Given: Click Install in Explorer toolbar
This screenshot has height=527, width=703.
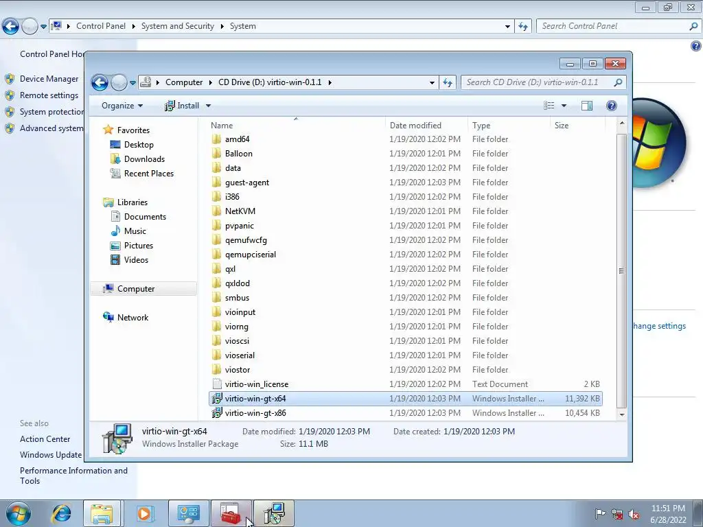Looking at the screenshot, I should click(183, 106).
